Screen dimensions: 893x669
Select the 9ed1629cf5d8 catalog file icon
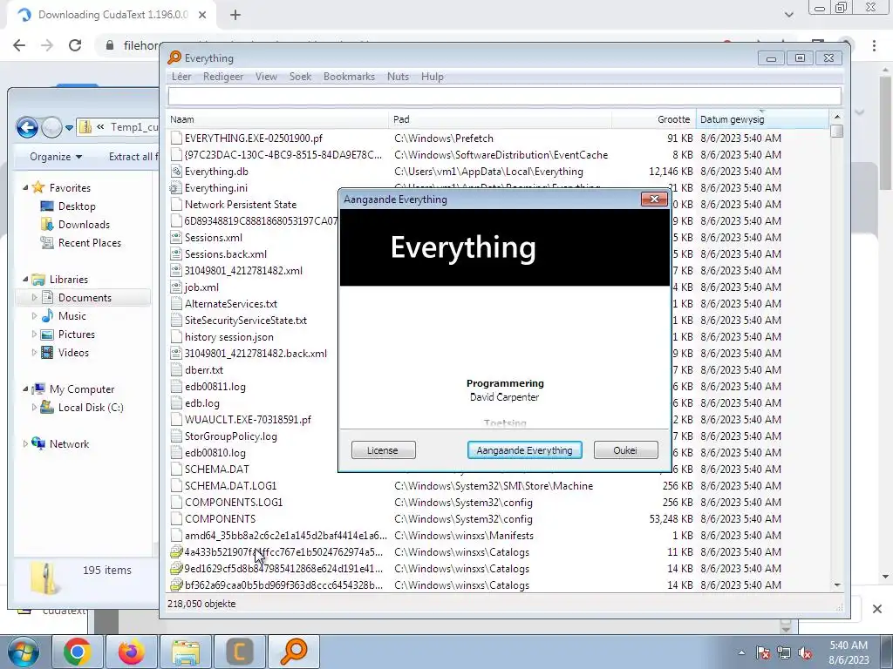coord(176,568)
